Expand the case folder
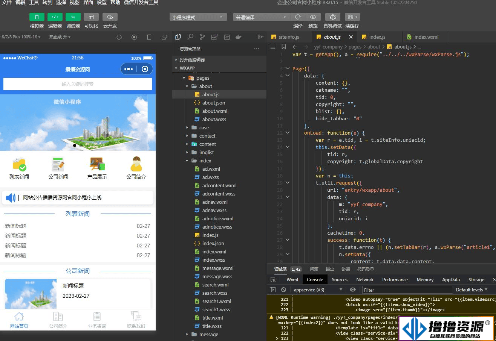This screenshot has height=341, width=496. pyautogui.click(x=219, y=127)
